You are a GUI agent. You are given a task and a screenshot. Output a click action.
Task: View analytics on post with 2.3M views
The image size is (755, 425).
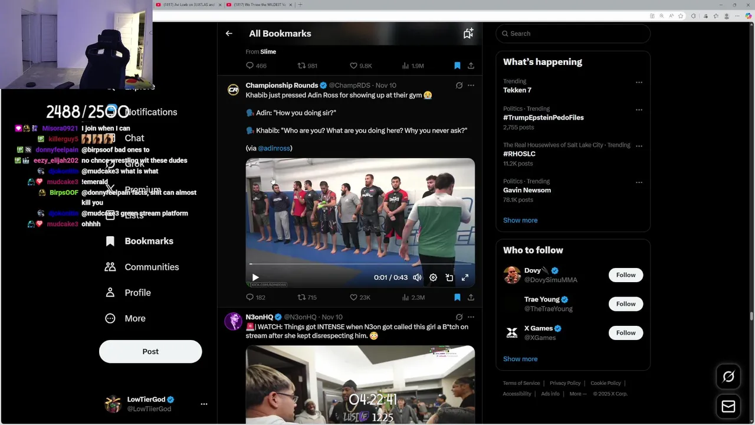click(413, 297)
